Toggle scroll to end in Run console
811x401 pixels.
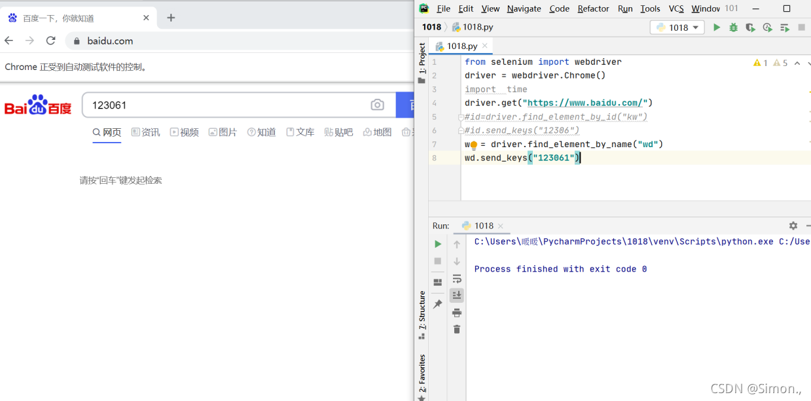pos(457,295)
